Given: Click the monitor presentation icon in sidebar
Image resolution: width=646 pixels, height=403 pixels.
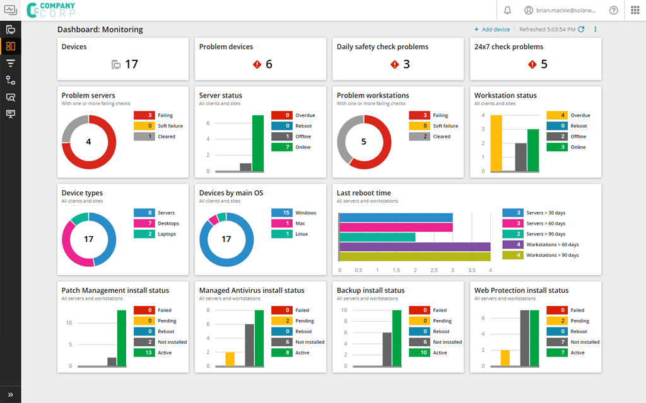Looking at the screenshot, I should [x=11, y=114].
